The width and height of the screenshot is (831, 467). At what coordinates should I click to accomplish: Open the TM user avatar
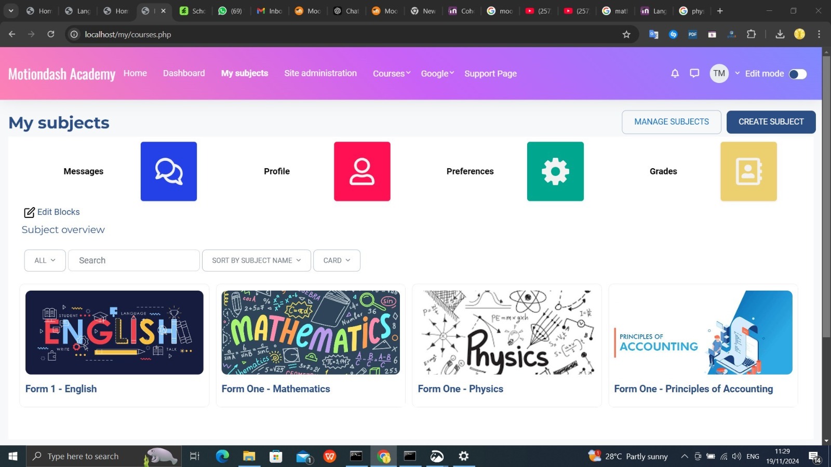(x=719, y=73)
